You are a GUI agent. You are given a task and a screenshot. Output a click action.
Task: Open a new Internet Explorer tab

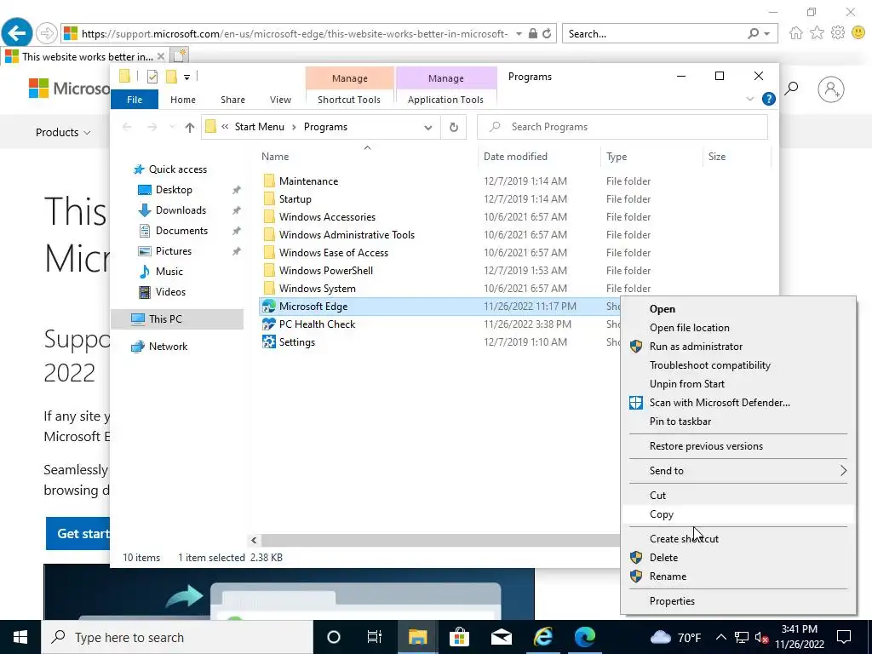(x=179, y=55)
